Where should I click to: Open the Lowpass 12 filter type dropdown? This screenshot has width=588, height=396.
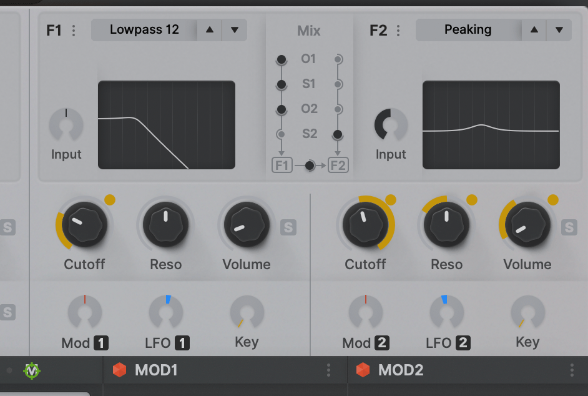pos(144,29)
